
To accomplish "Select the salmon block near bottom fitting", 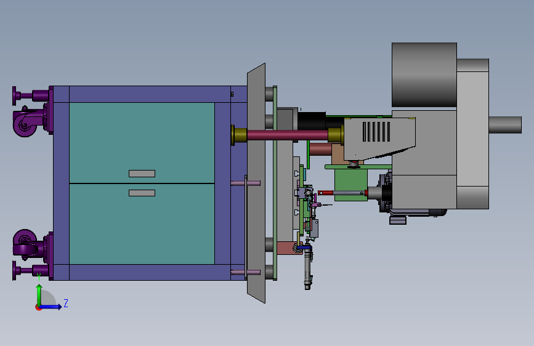I will [288, 247].
